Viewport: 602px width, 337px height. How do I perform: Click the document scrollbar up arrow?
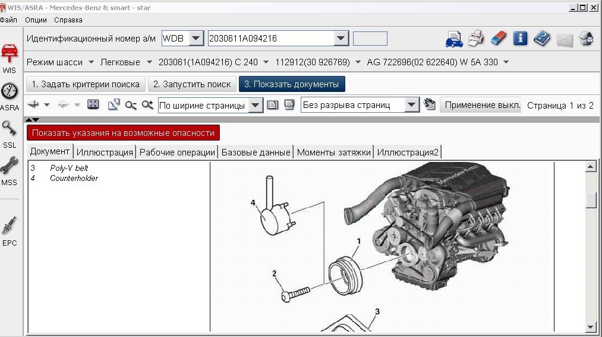coord(591,166)
